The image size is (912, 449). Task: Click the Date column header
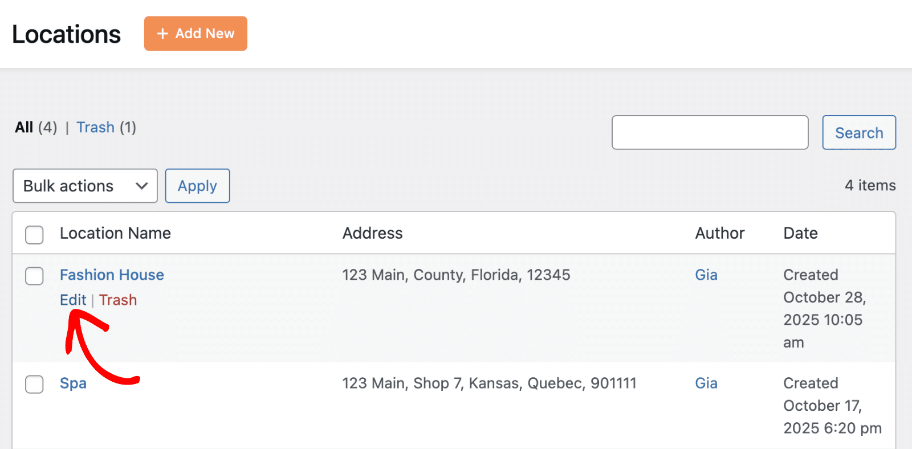click(x=800, y=233)
